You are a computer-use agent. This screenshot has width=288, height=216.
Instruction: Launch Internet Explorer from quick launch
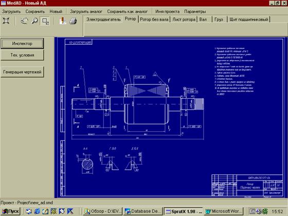(37, 211)
